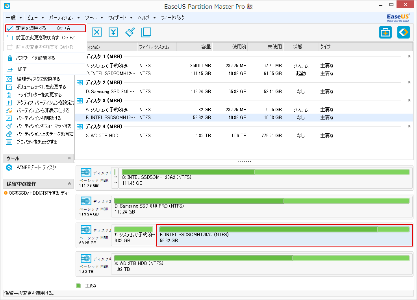Open the backup briefcase icon at top right

pos(385,32)
